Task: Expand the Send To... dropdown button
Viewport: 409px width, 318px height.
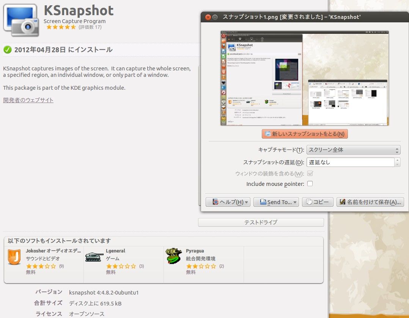Action: point(276,202)
